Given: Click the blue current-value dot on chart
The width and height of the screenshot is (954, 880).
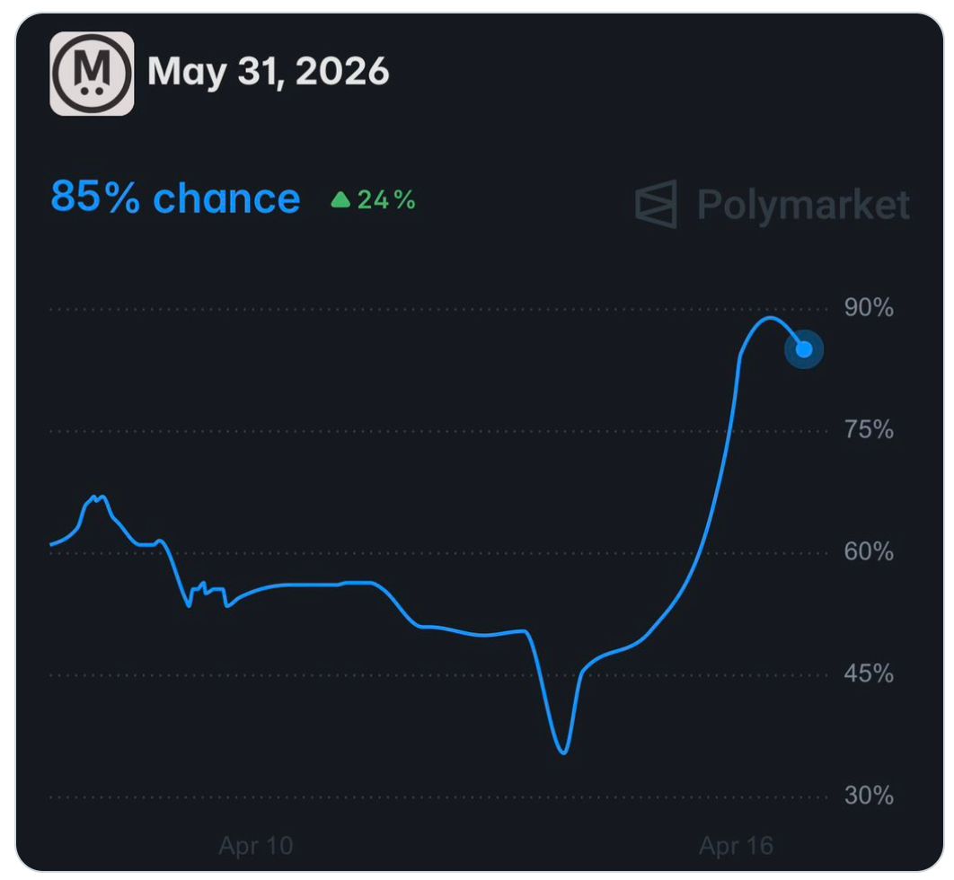Looking at the screenshot, I should 804,349.
